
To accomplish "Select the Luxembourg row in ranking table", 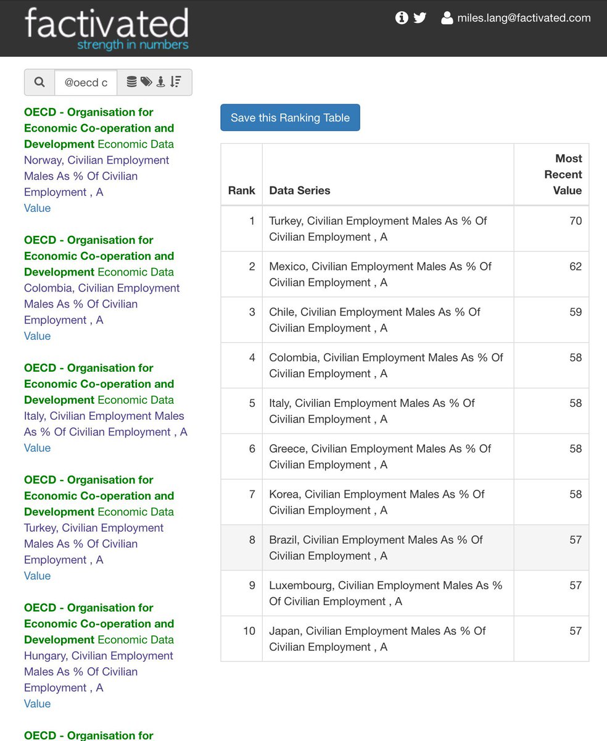I will point(405,594).
